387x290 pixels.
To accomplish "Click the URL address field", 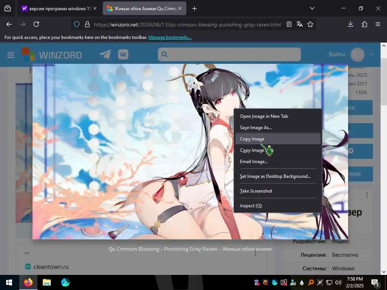I will click(187, 25).
